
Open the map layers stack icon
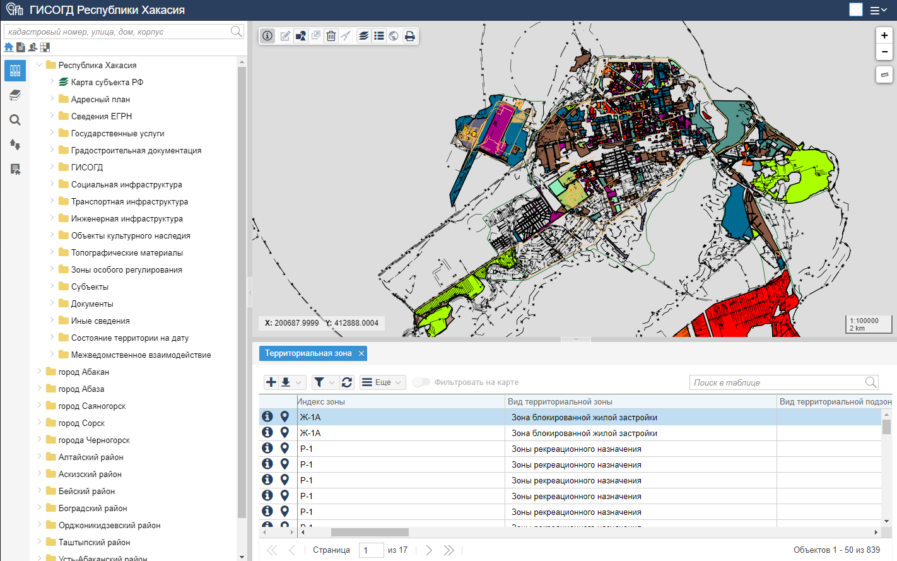363,36
